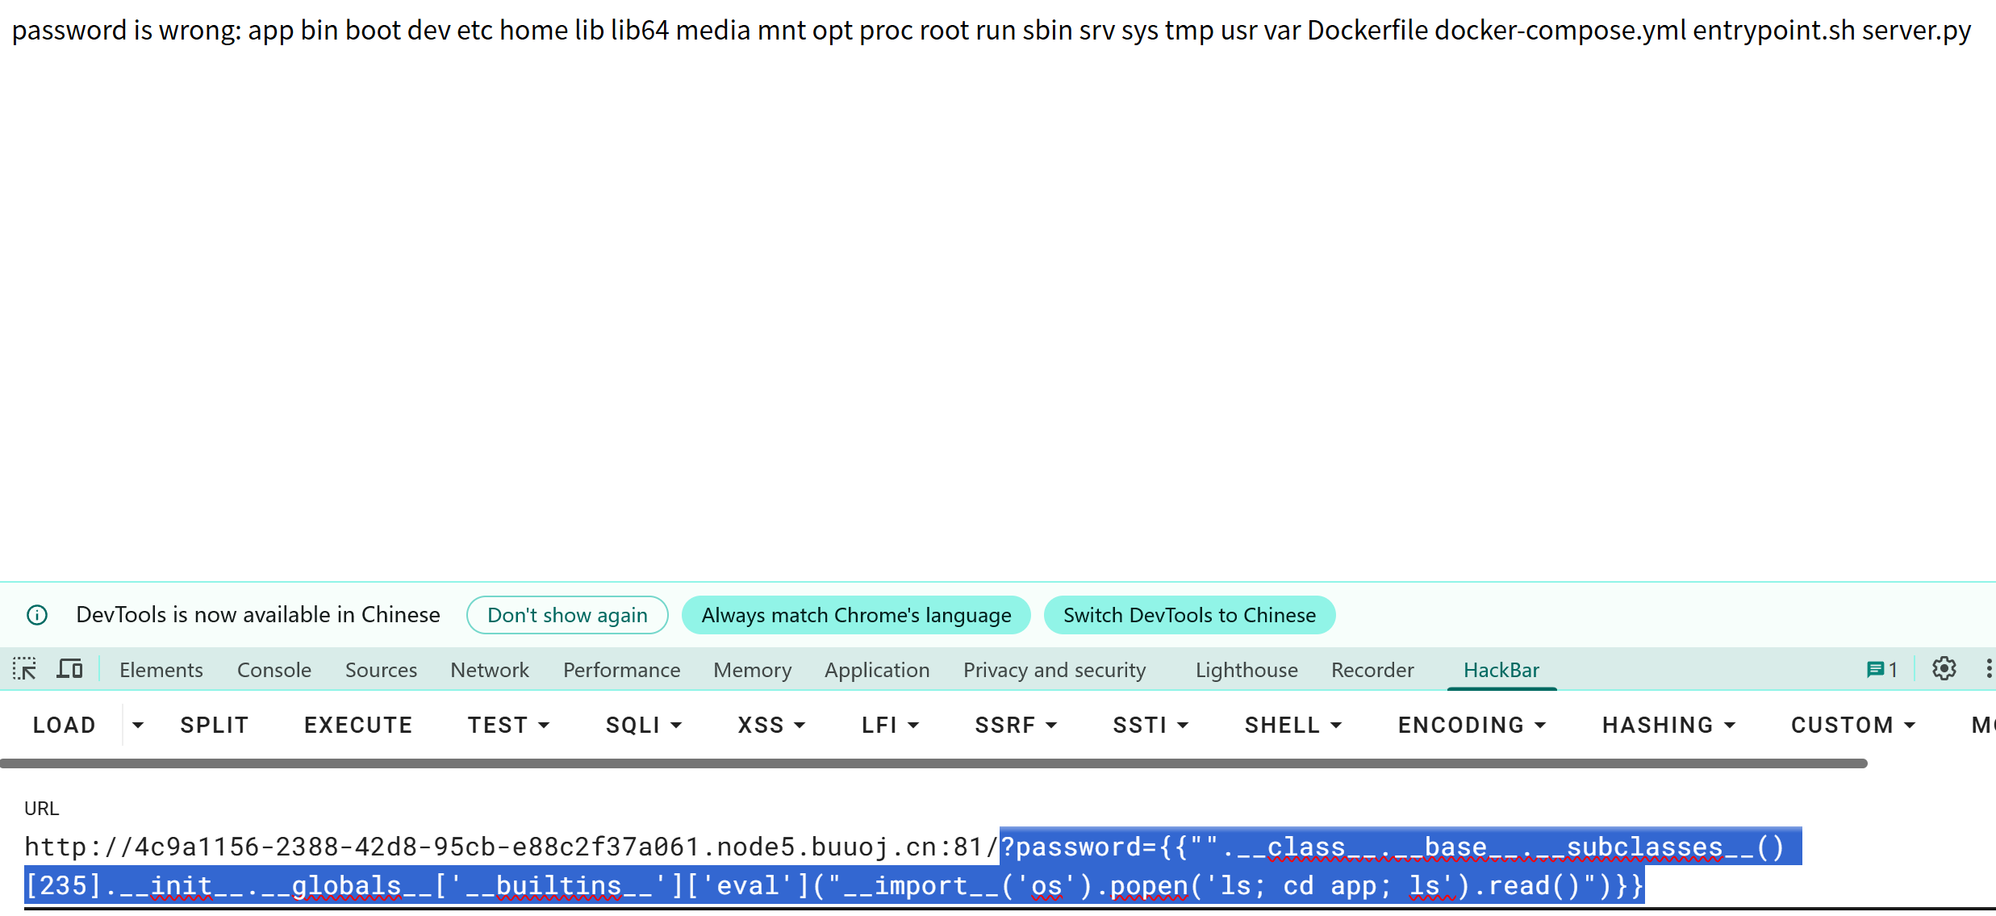1996x916 pixels.
Task: Switch to the Console tab
Action: pyautogui.click(x=274, y=670)
